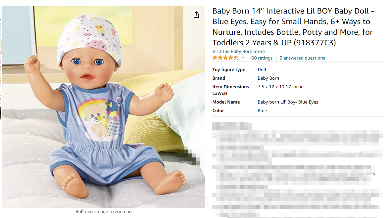
Task: Visit the Baby Born Store link
Action: point(239,51)
